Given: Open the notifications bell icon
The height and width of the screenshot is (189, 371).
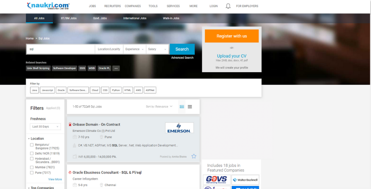Looking at the screenshot, I should 228,6.
